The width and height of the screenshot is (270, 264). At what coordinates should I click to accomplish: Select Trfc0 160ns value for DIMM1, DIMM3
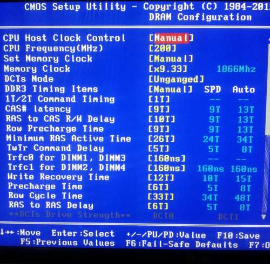coord(166,158)
